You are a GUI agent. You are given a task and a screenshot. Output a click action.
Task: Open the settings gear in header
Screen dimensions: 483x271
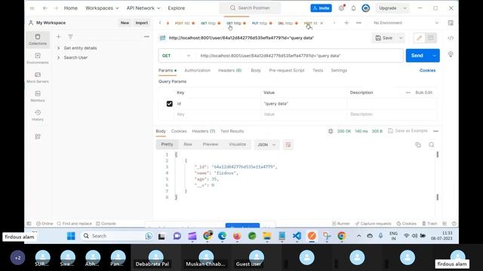(x=341, y=8)
